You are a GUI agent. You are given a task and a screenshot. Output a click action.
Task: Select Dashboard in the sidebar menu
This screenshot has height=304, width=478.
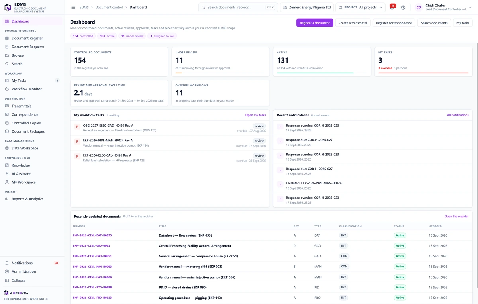click(x=32, y=22)
